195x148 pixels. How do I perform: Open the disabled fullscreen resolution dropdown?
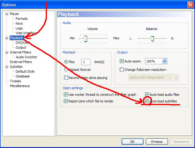[176, 77]
